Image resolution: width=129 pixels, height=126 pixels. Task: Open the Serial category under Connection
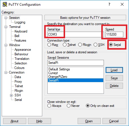(18, 100)
